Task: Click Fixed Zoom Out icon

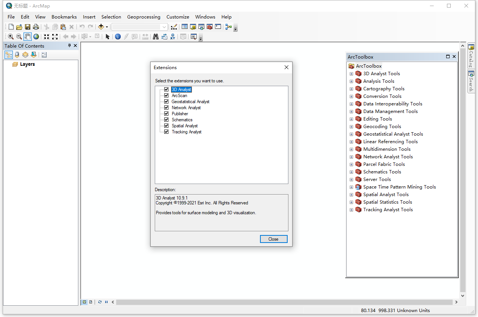Action: (55, 37)
